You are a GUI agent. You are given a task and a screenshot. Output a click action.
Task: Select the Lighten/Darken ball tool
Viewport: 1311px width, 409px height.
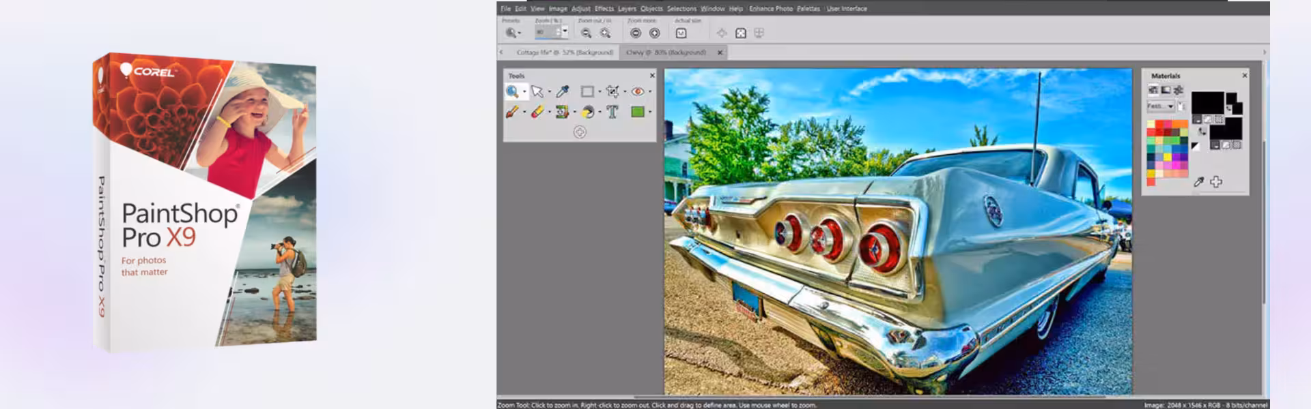pyautogui.click(x=587, y=112)
